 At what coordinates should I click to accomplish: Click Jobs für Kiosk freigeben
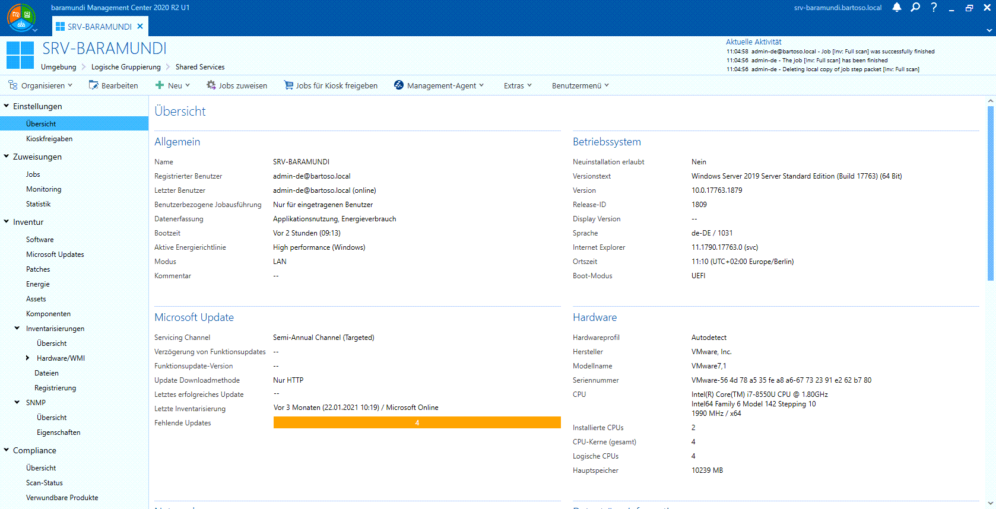(331, 85)
